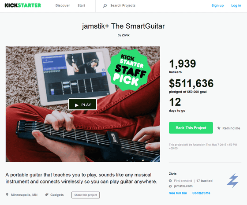247x205 pixels.
Task: Open the See full bio link
Action: tap(178, 193)
